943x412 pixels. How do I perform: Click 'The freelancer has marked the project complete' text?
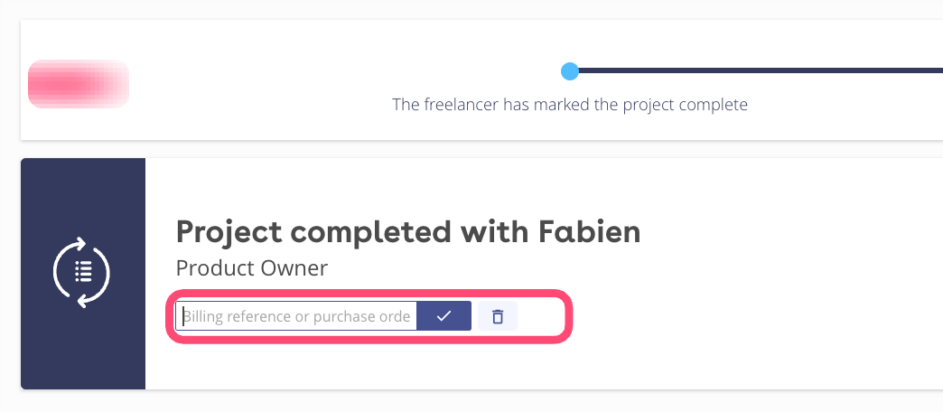(x=570, y=105)
